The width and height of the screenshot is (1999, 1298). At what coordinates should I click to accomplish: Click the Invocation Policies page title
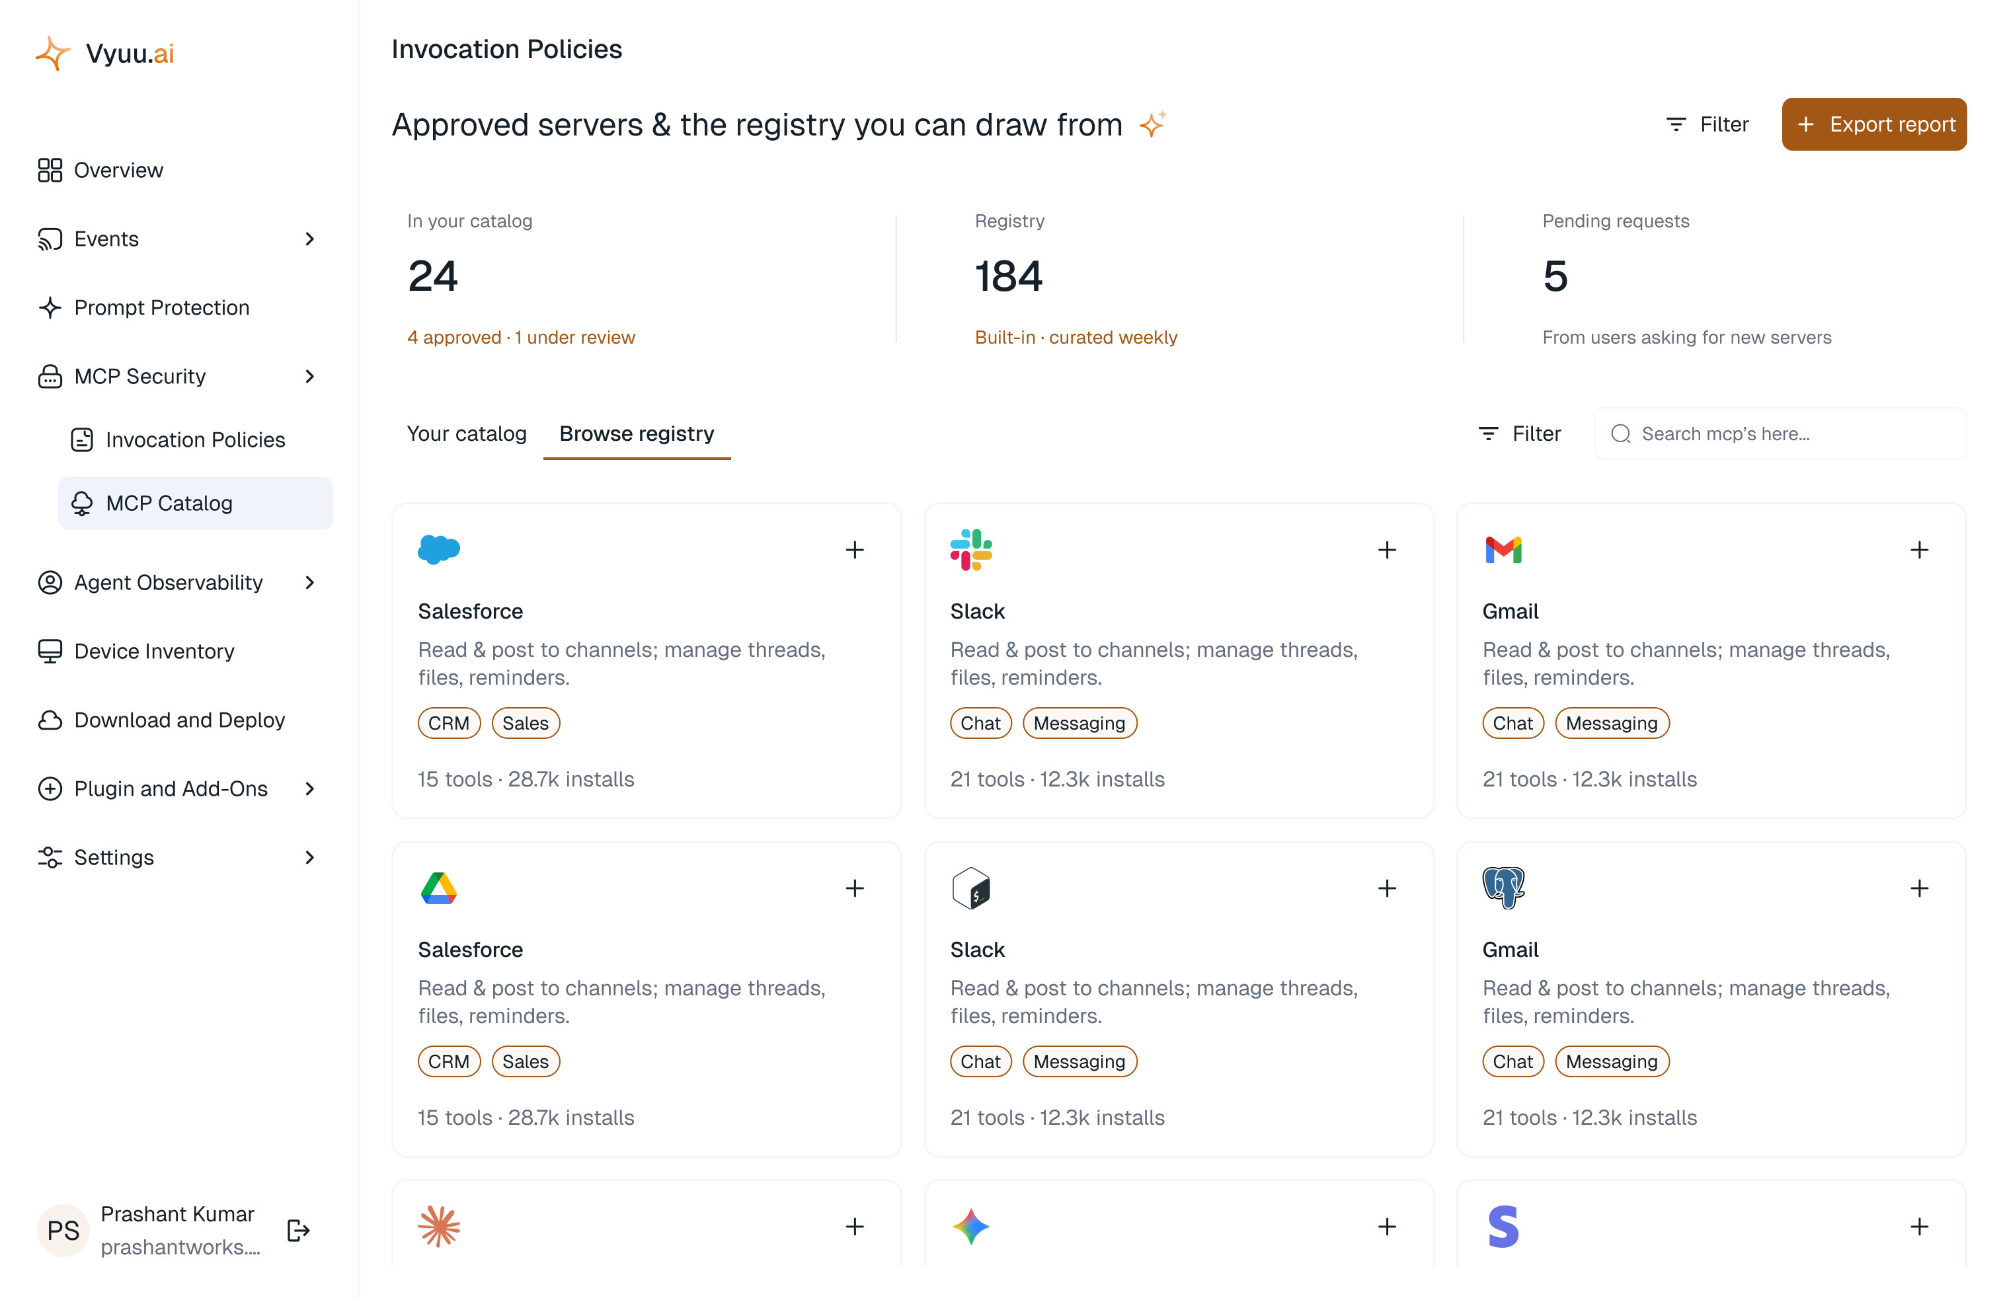pyautogui.click(x=506, y=50)
